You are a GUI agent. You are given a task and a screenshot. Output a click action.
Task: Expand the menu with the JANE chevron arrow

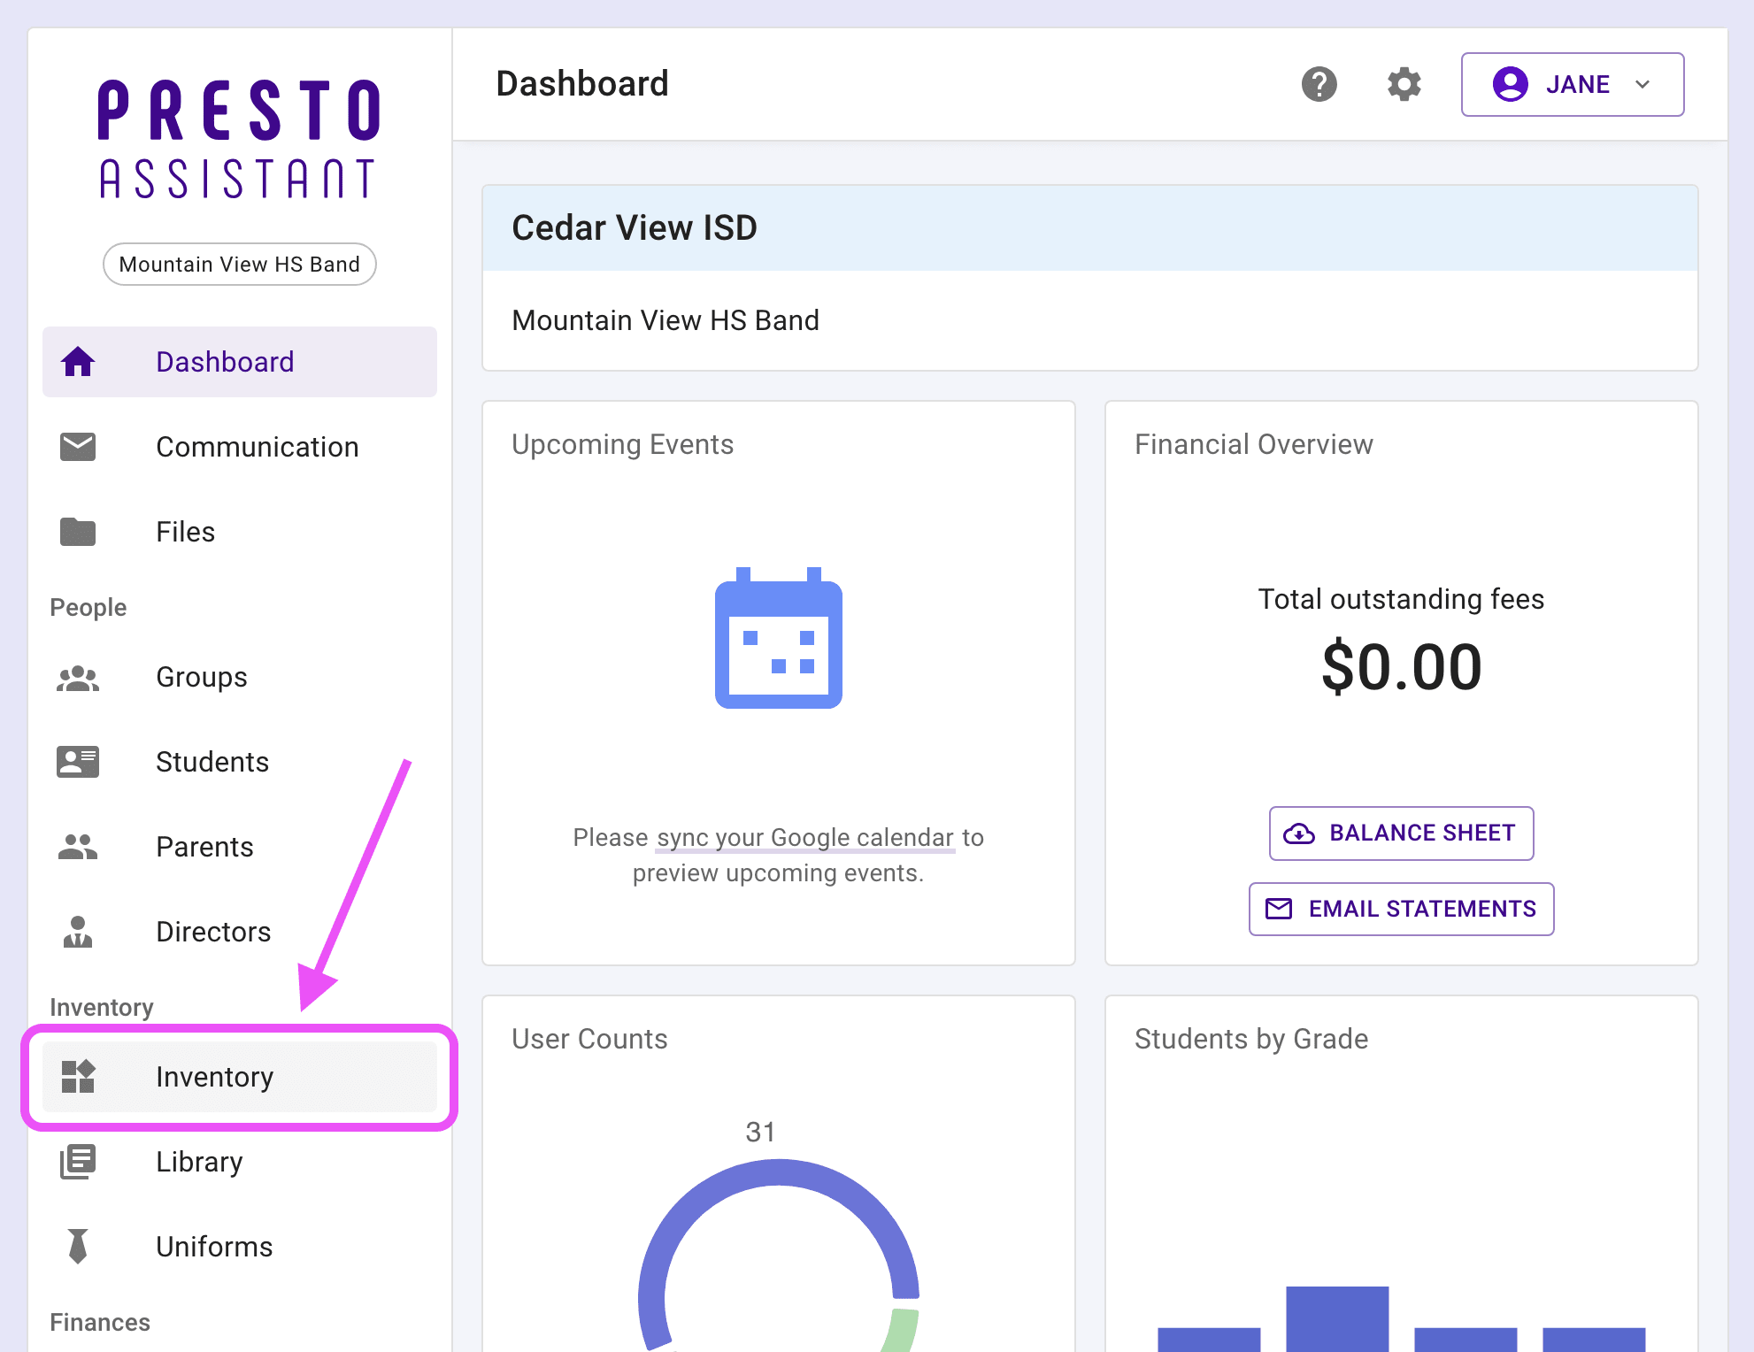pyautogui.click(x=1642, y=85)
